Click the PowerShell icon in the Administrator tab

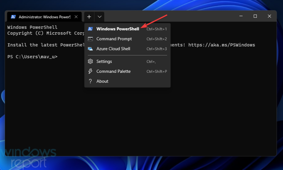(13, 17)
